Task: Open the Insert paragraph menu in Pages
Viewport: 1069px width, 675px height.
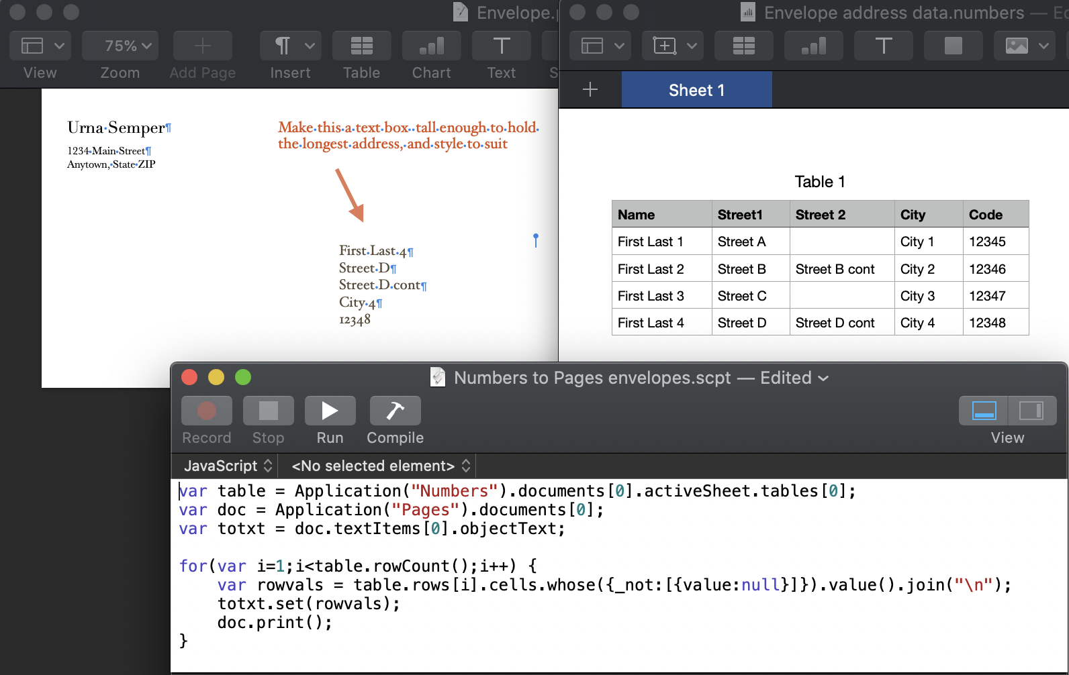Action: 291,46
